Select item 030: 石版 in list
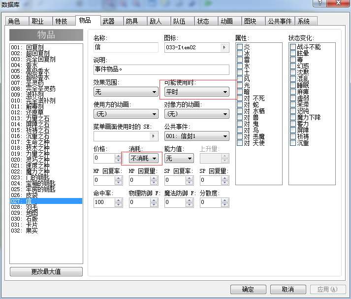 coord(46,219)
